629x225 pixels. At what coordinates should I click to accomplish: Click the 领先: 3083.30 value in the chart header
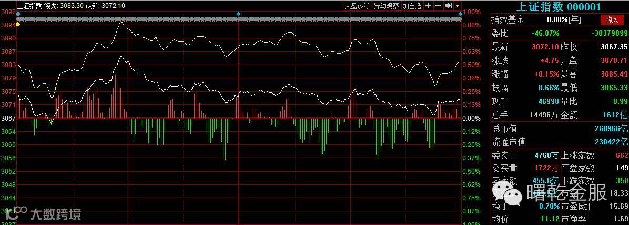coord(63,6)
